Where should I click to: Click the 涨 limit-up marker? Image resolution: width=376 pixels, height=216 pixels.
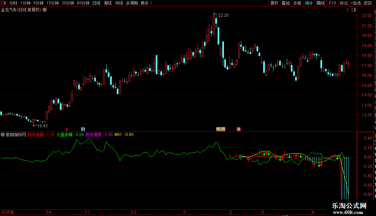click(239, 129)
